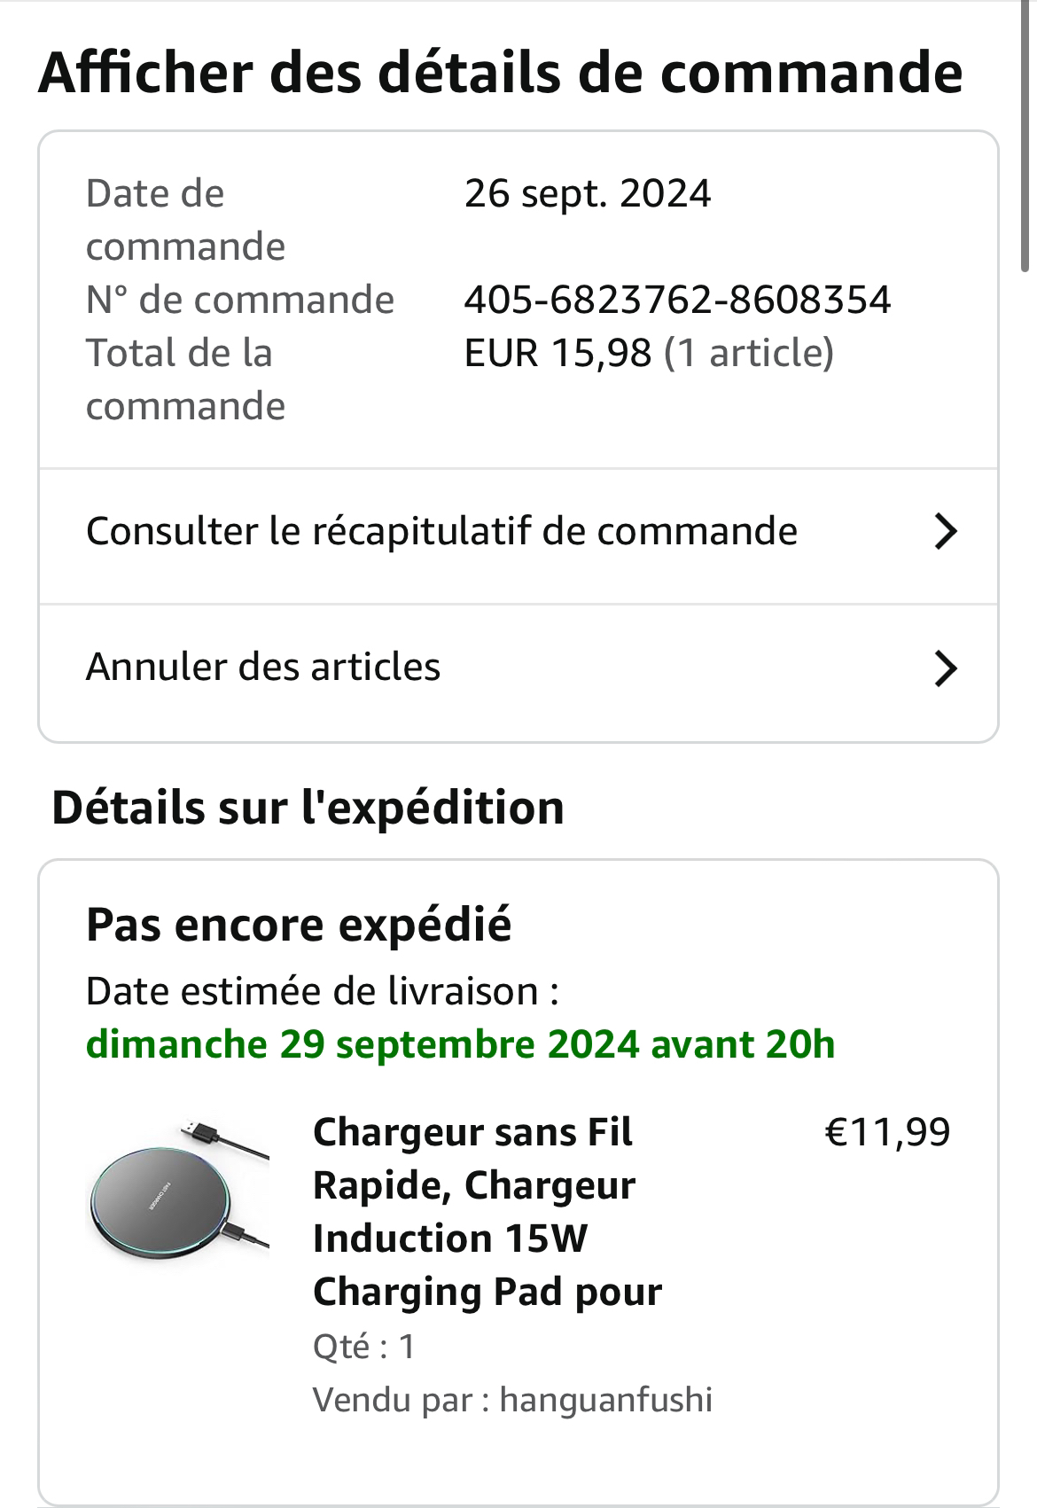Click the (1 article) count text
The width and height of the screenshot is (1037, 1508).
coord(749,353)
